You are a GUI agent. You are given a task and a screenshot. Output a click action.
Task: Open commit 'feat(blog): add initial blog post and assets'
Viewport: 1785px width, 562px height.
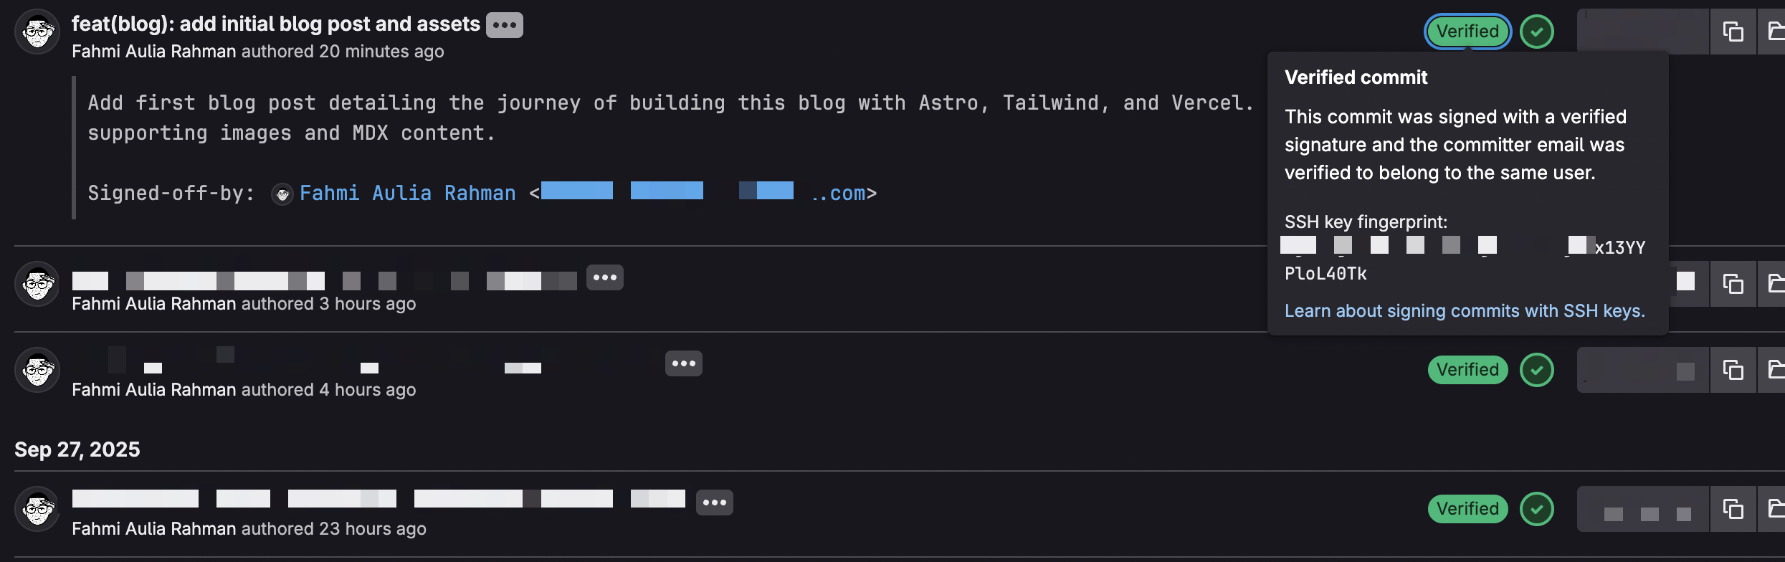[x=275, y=24]
